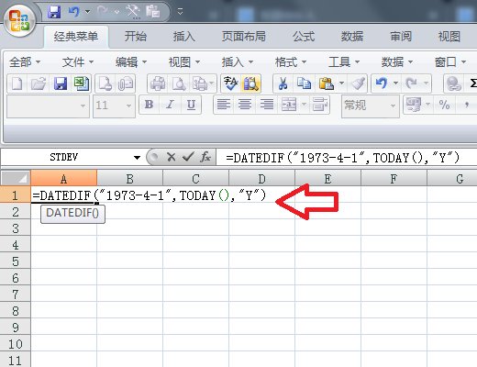Customize Quick Access Toolbar dropdown

point(180,12)
